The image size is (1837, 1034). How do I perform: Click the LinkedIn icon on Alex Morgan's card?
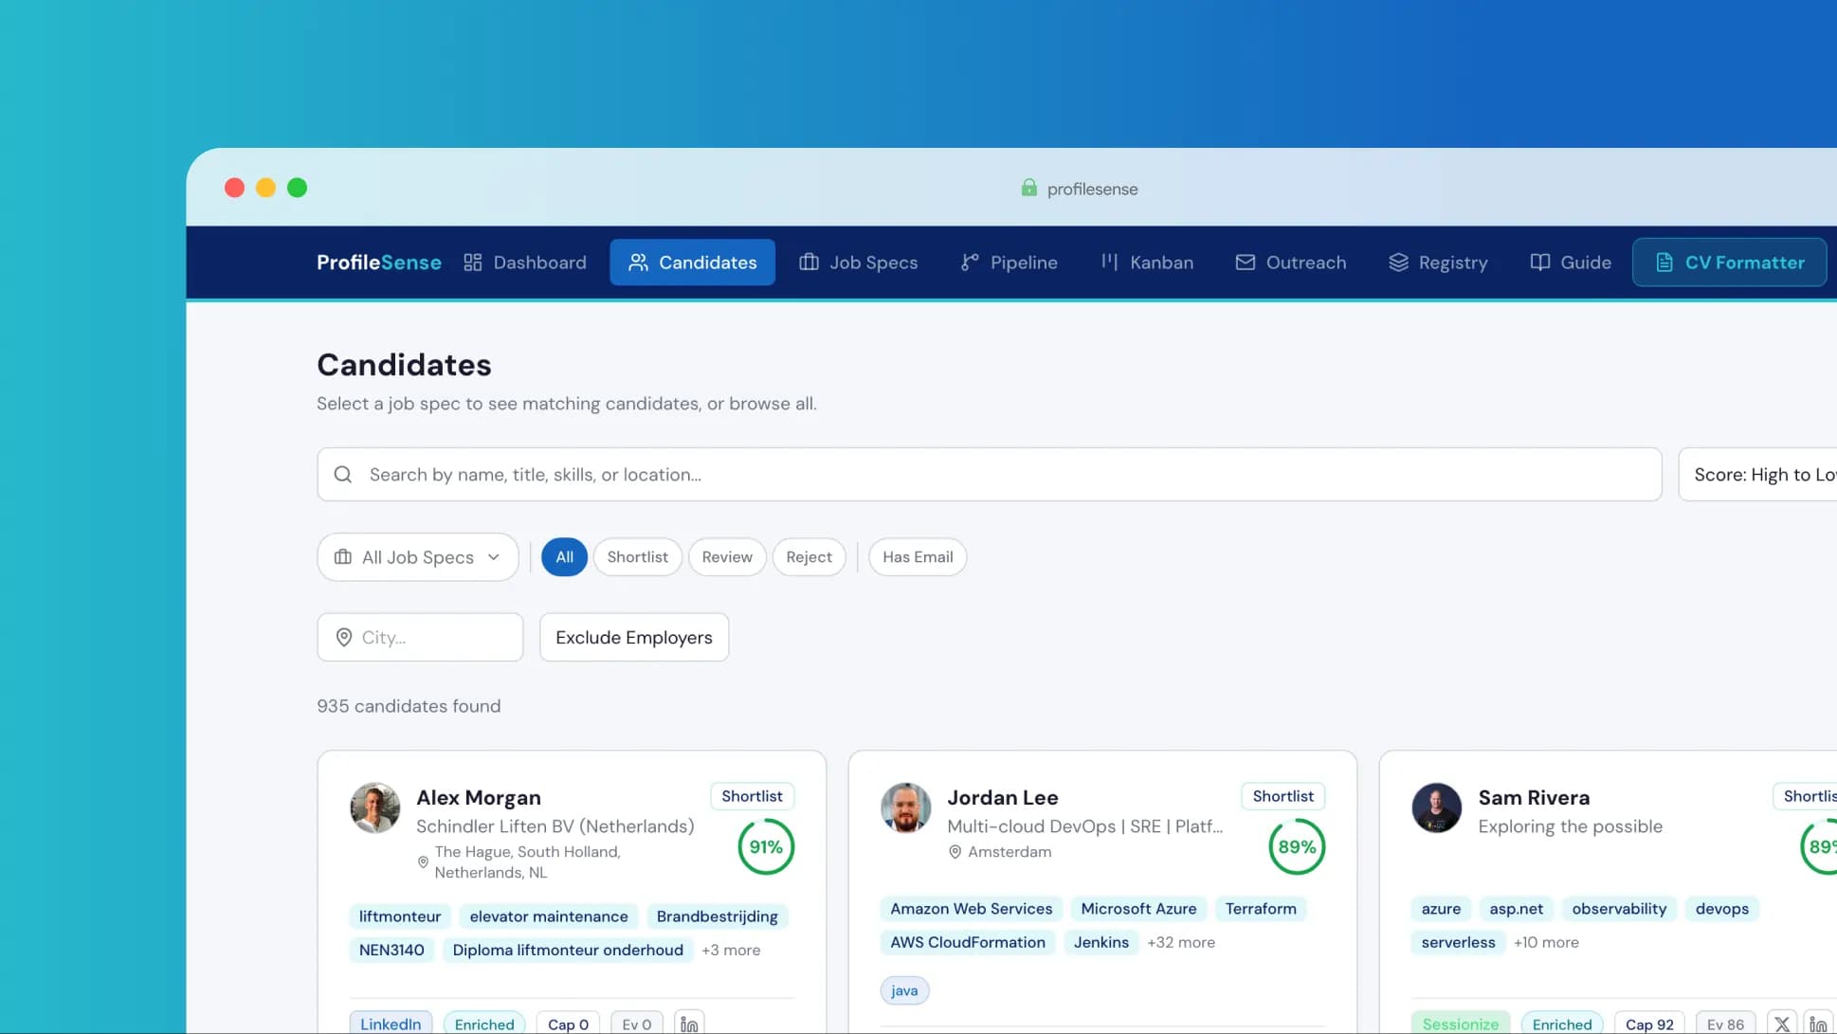pyautogui.click(x=689, y=1024)
